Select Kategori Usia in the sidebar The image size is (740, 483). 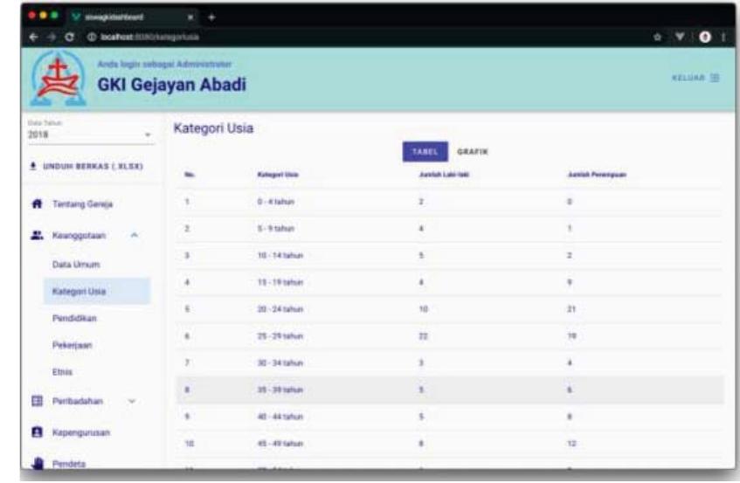[97, 291]
